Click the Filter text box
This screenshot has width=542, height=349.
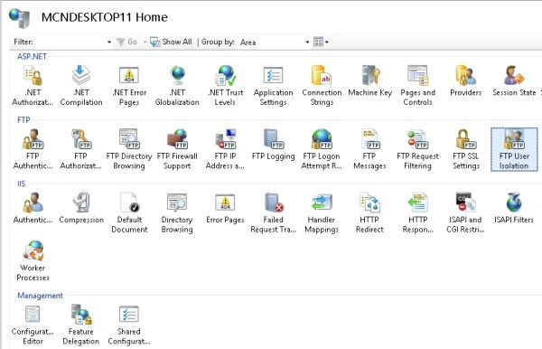(x=70, y=42)
